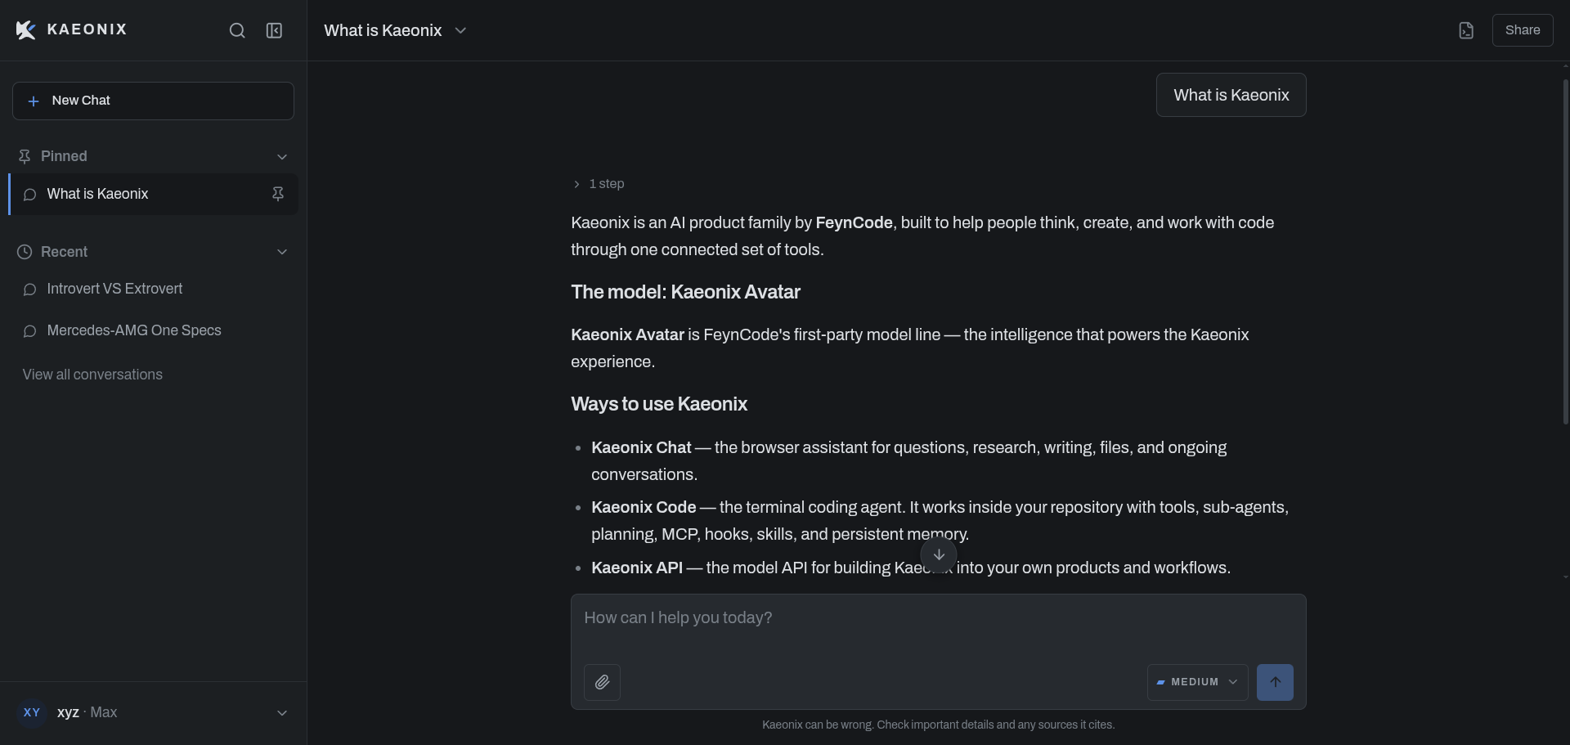The height and width of the screenshot is (745, 1570).
Task: Click the XY user avatar
Action: [32, 712]
